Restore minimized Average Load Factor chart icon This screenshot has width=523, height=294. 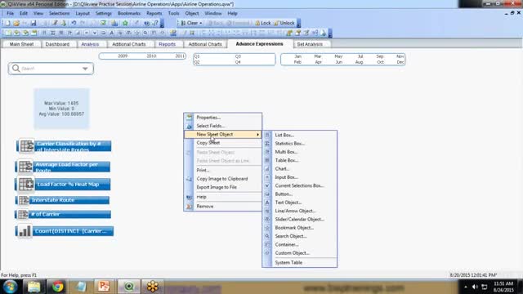(25, 167)
